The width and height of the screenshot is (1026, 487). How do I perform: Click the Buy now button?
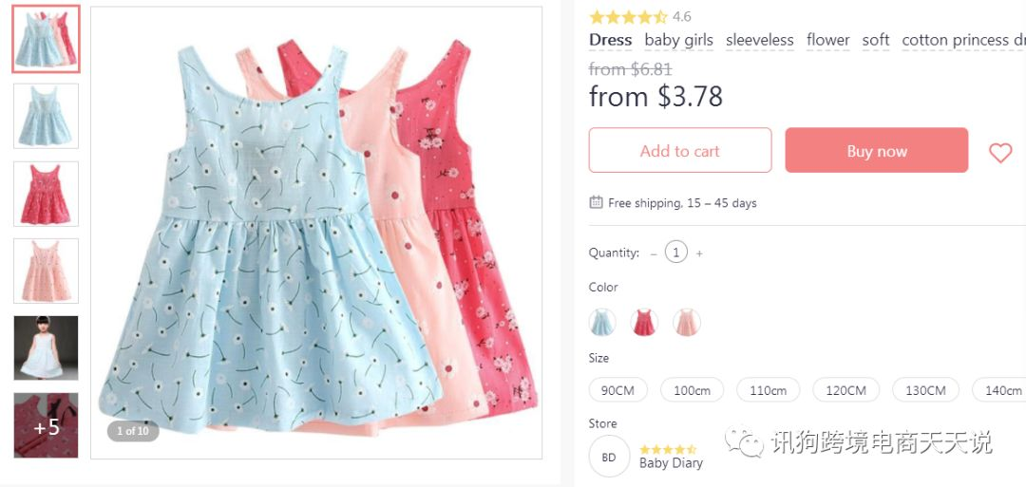(877, 150)
